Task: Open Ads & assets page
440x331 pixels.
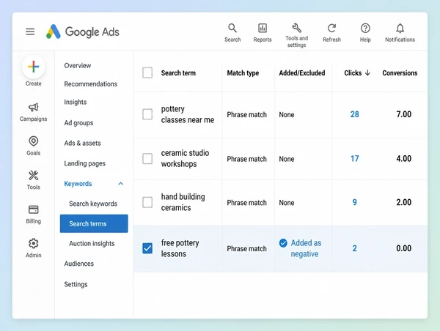Action: click(x=82, y=143)
